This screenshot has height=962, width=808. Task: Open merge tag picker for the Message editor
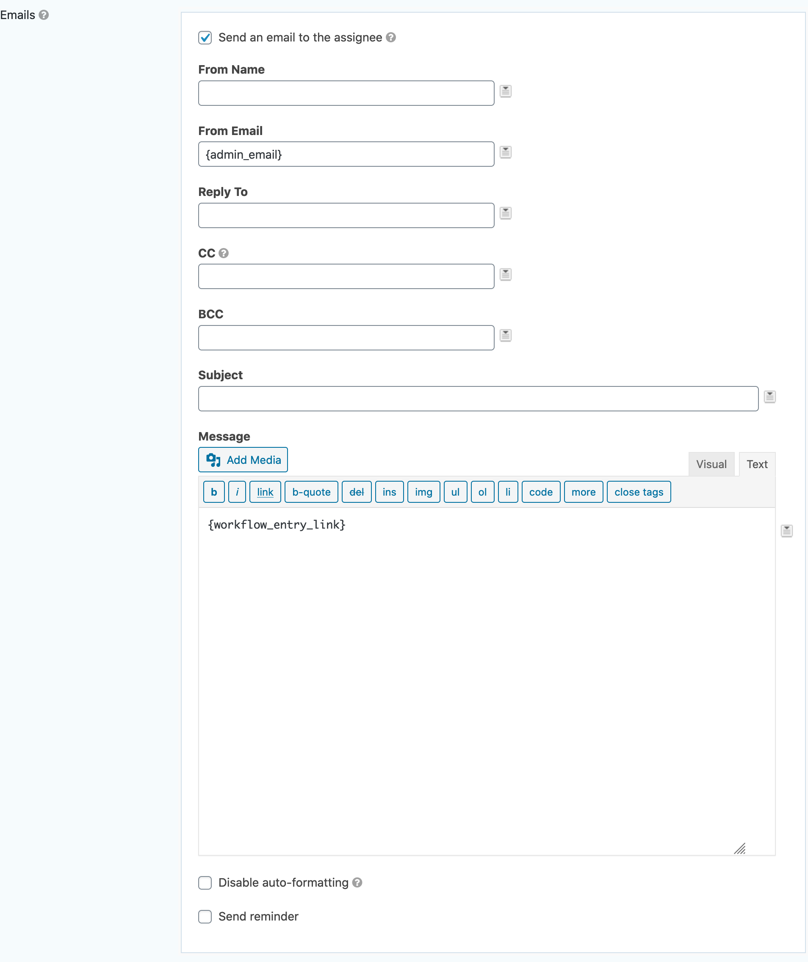click(x=787, y=530)
